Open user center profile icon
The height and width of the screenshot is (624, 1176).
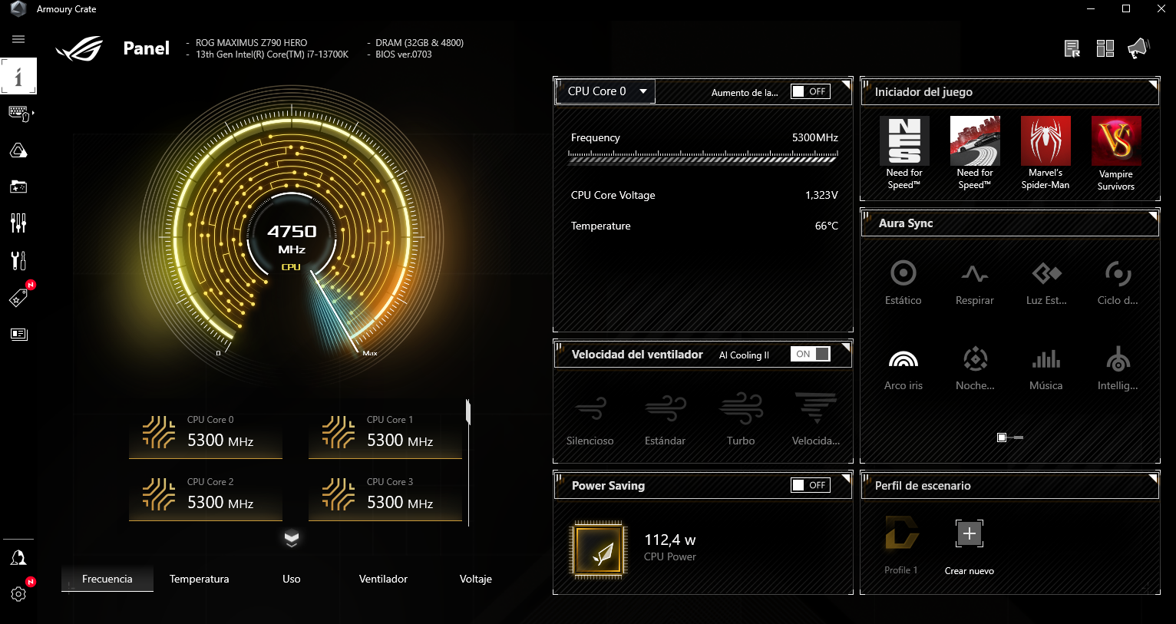tap(18, 557)
